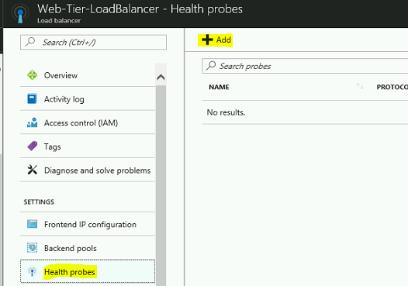This screenshot has width=408, height=286.
Task: Click the Frontend IP configuration icon
Action: pos(33,224)
